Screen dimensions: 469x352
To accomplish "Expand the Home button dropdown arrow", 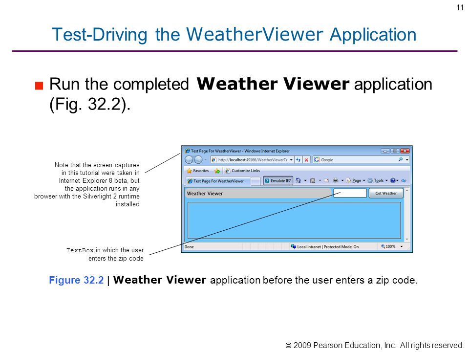I will [305, 180].
